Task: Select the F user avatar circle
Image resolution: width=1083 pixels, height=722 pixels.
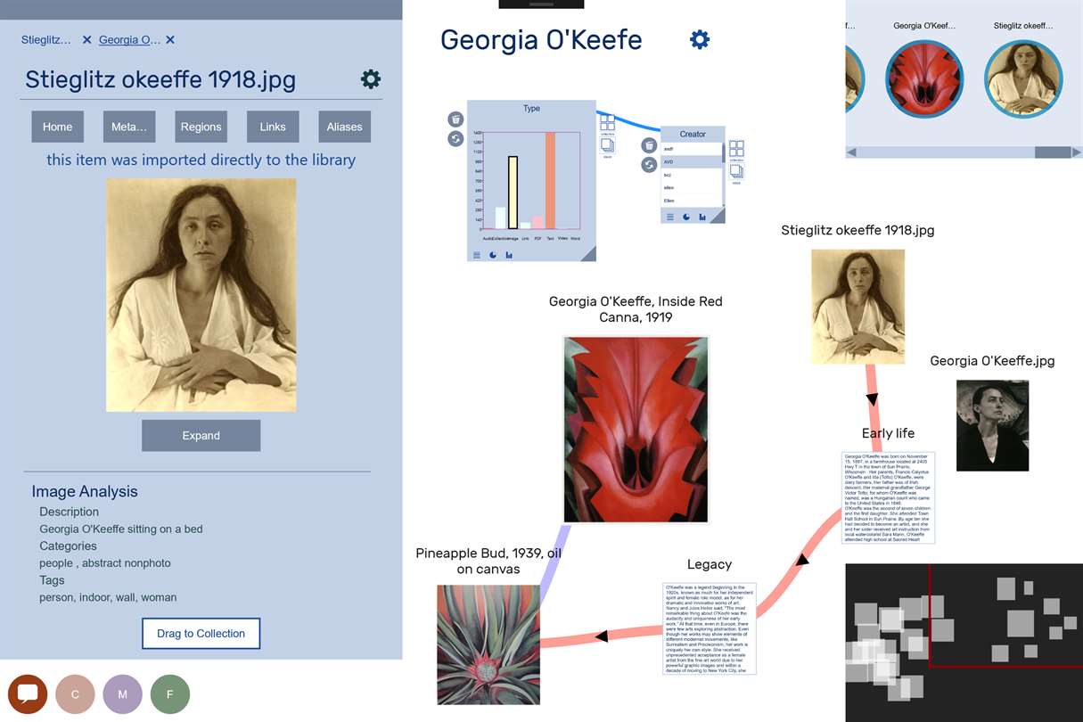Action: 170,693
